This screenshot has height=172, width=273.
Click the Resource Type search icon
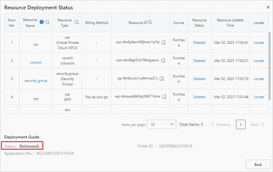77,22
